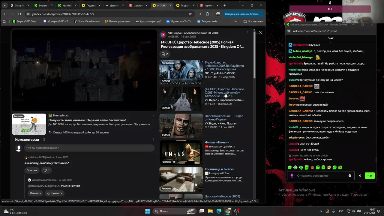Open Много дубляжей video thumbnail

point(181,99)
